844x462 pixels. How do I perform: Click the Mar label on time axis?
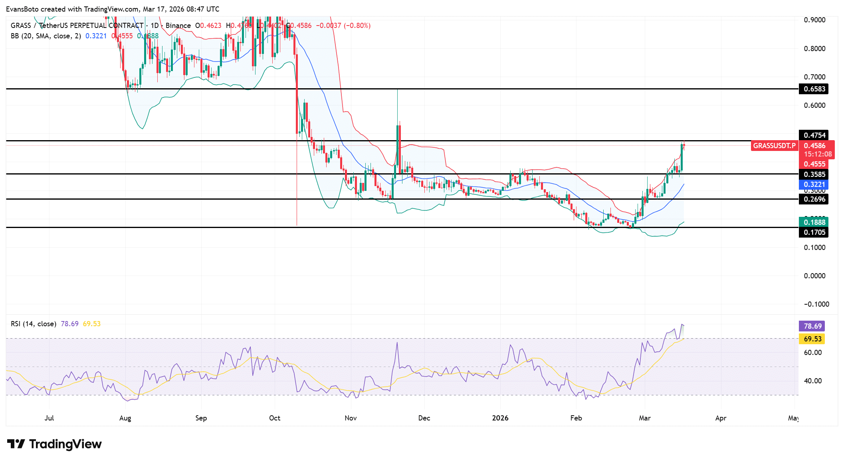(x=645, y=418)
